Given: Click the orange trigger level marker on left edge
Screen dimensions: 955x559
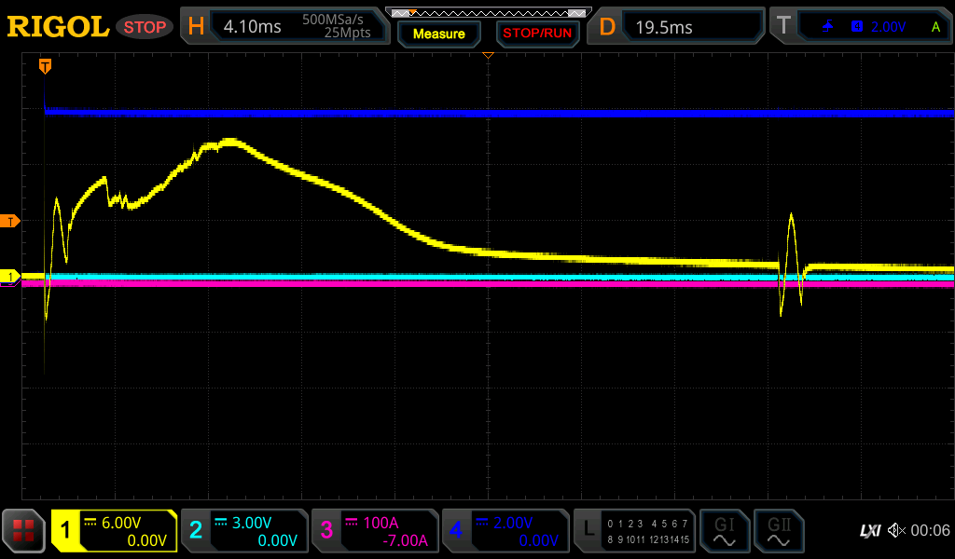Looking at the screenshot, I should click(x=10, y=221).
